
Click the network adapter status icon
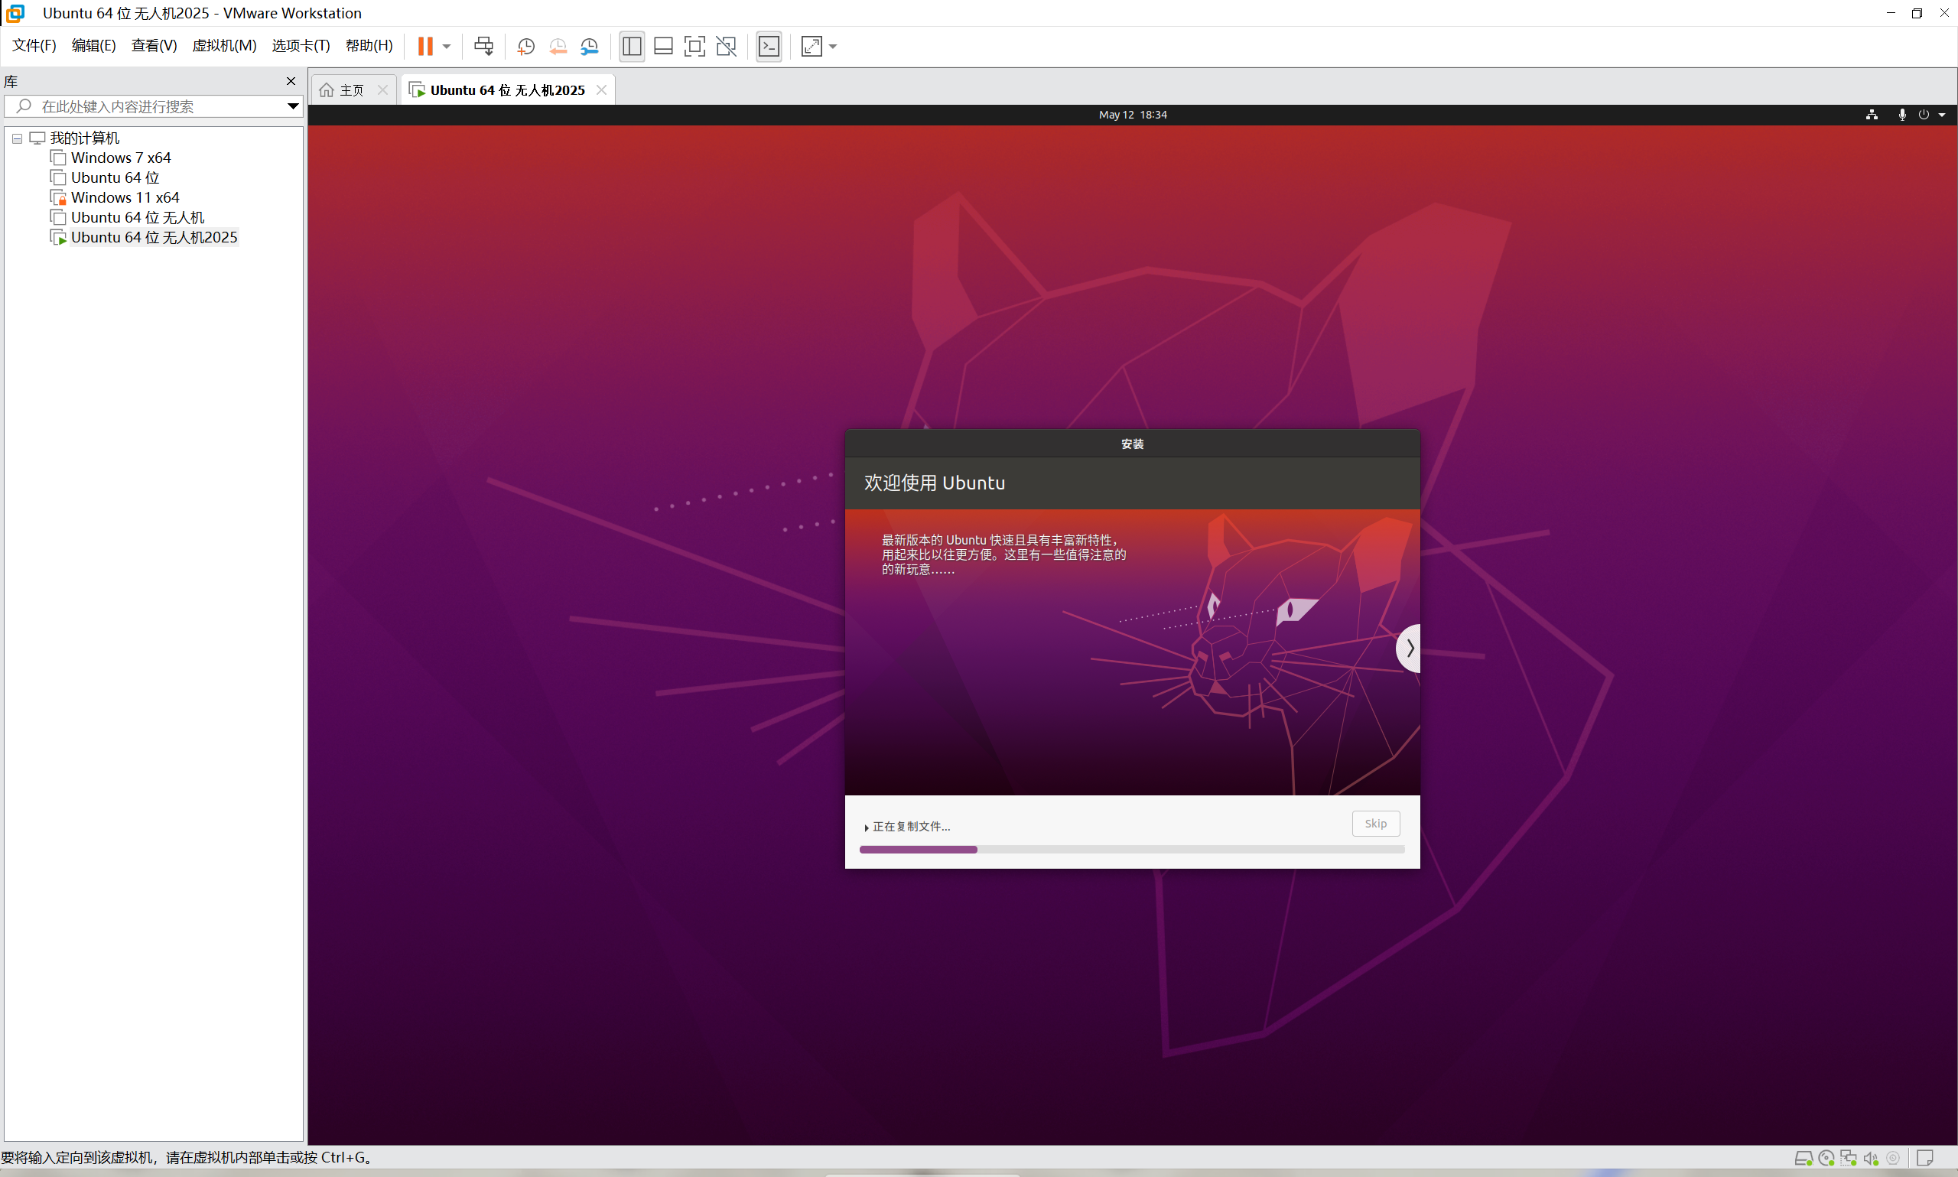(x=1849, y=1158)
